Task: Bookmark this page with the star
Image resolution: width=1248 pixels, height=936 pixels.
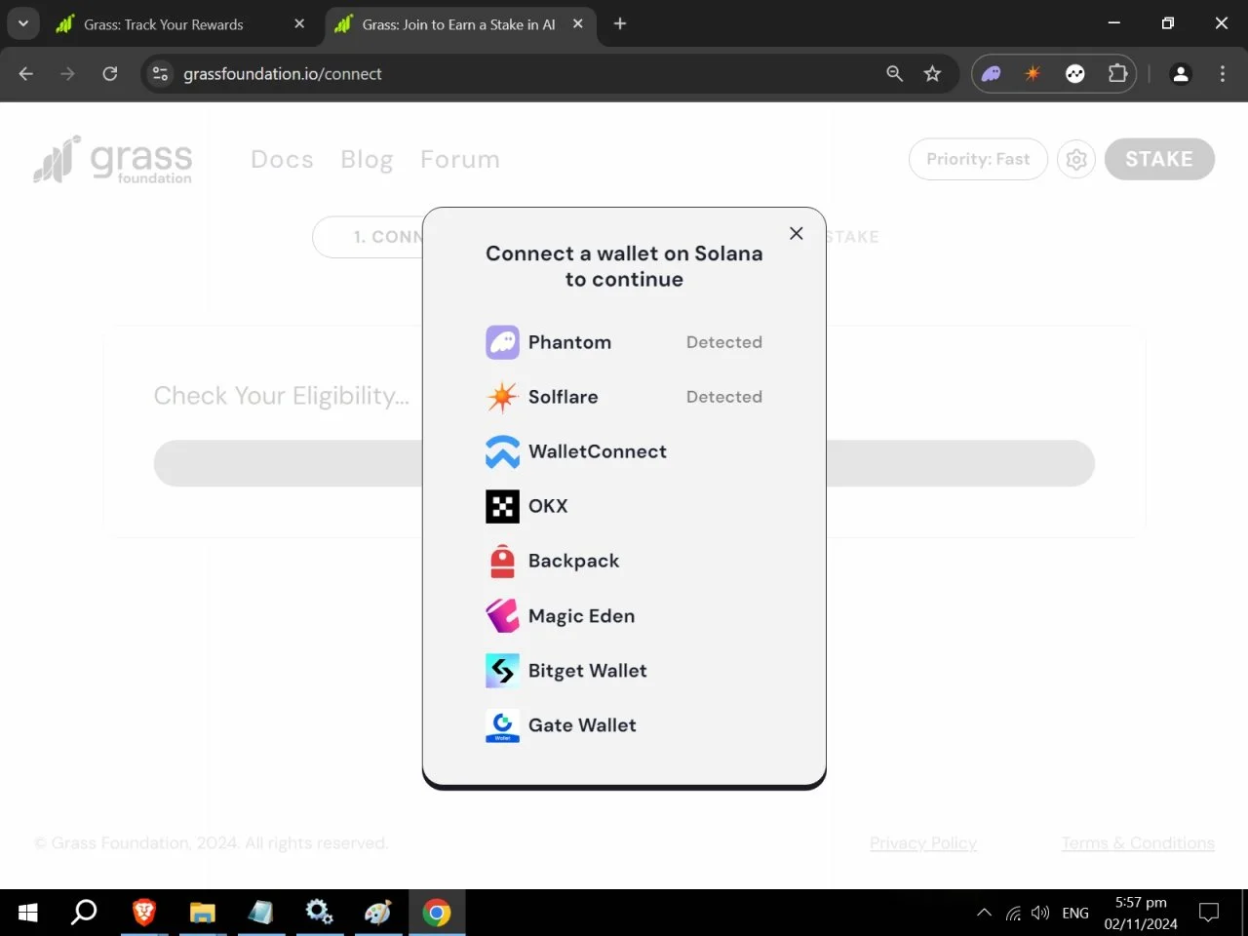Action: click(933, 74)
